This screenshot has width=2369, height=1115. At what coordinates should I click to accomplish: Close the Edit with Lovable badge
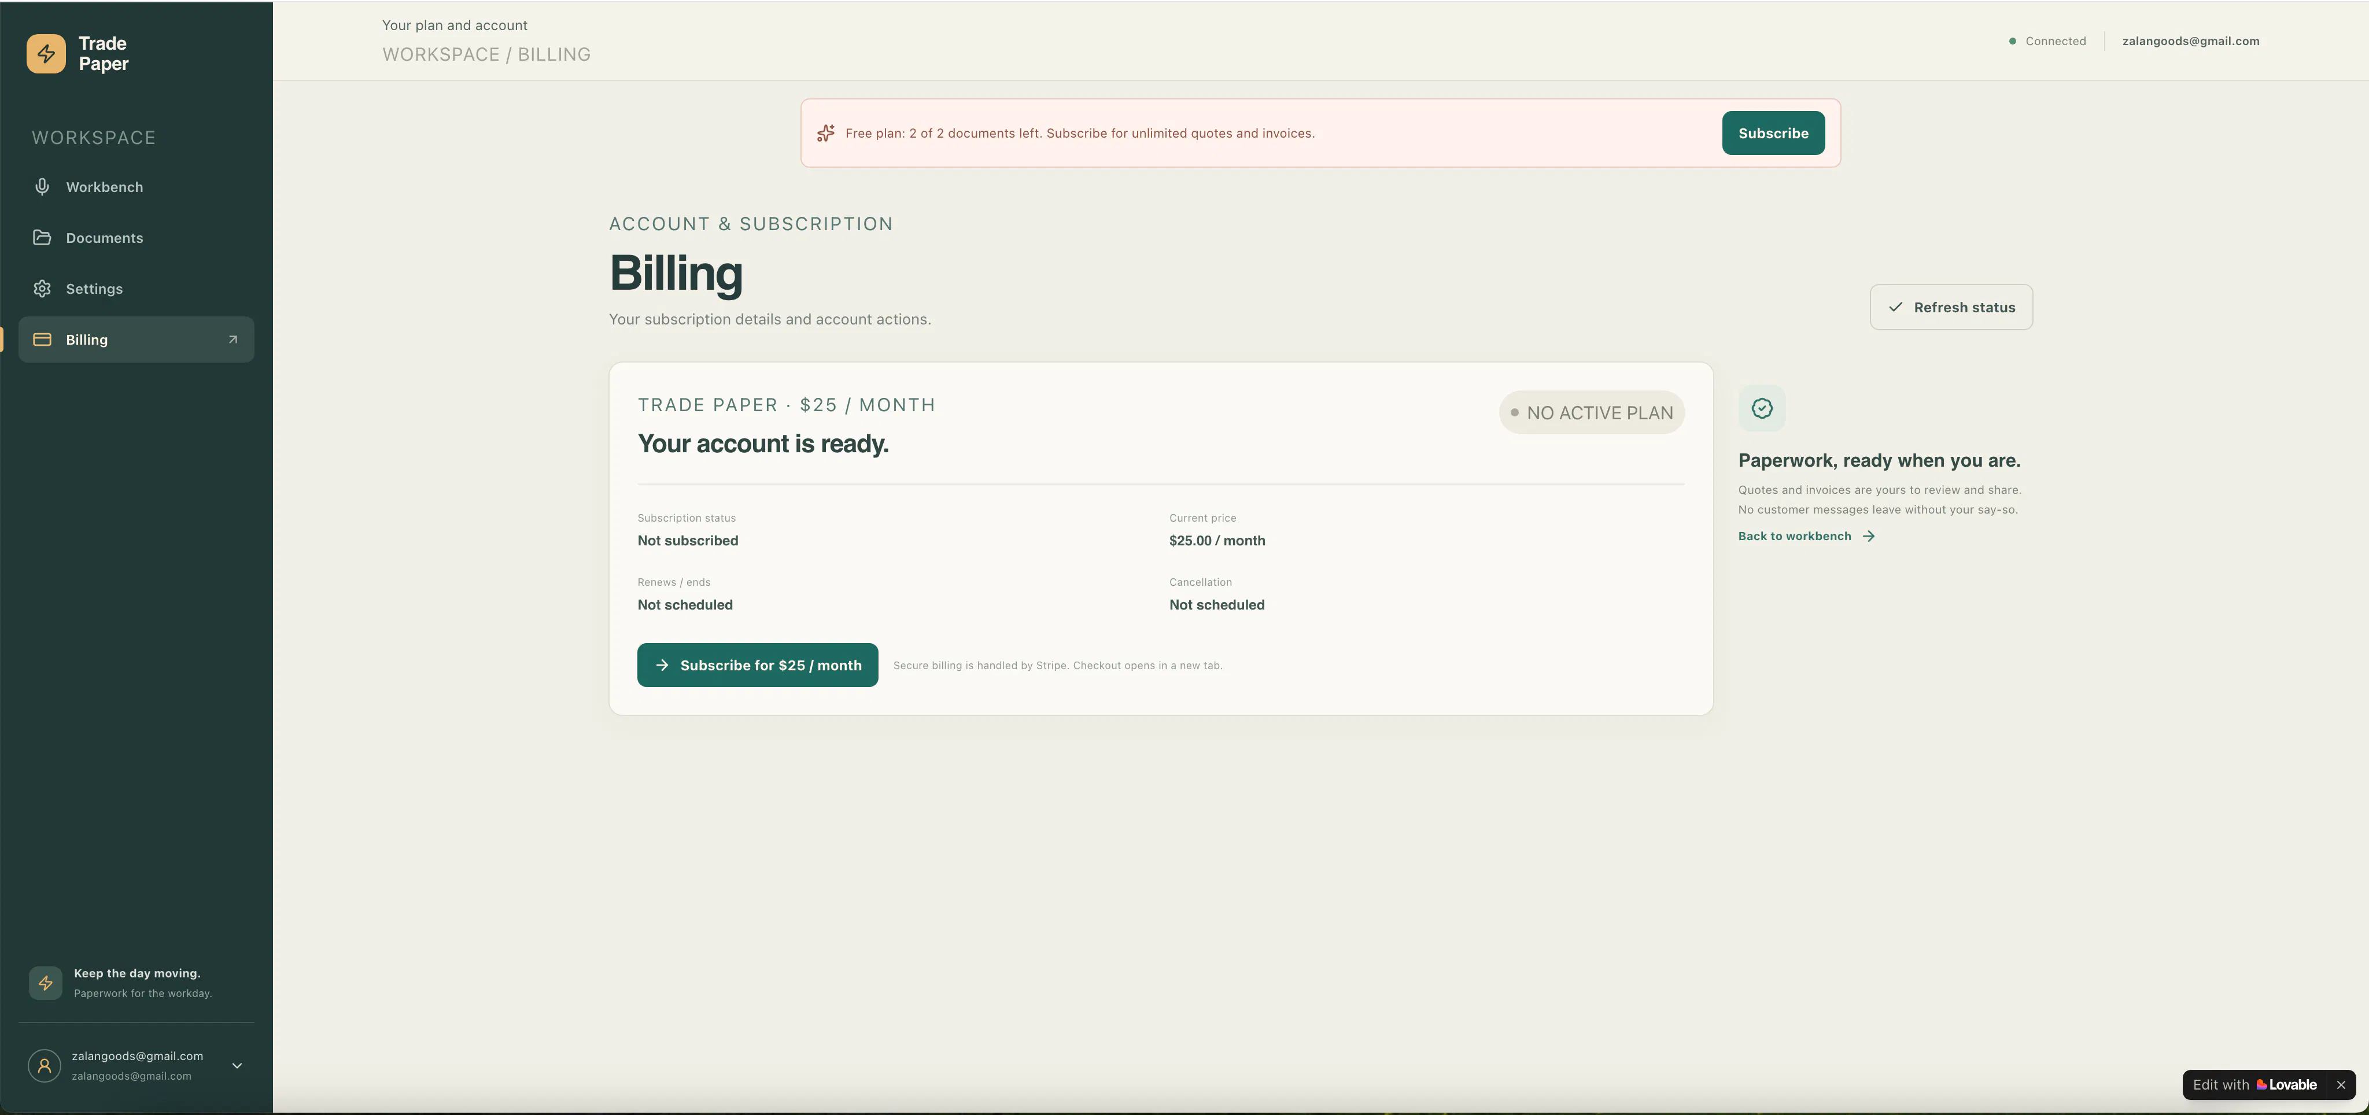point(2341,1085)
